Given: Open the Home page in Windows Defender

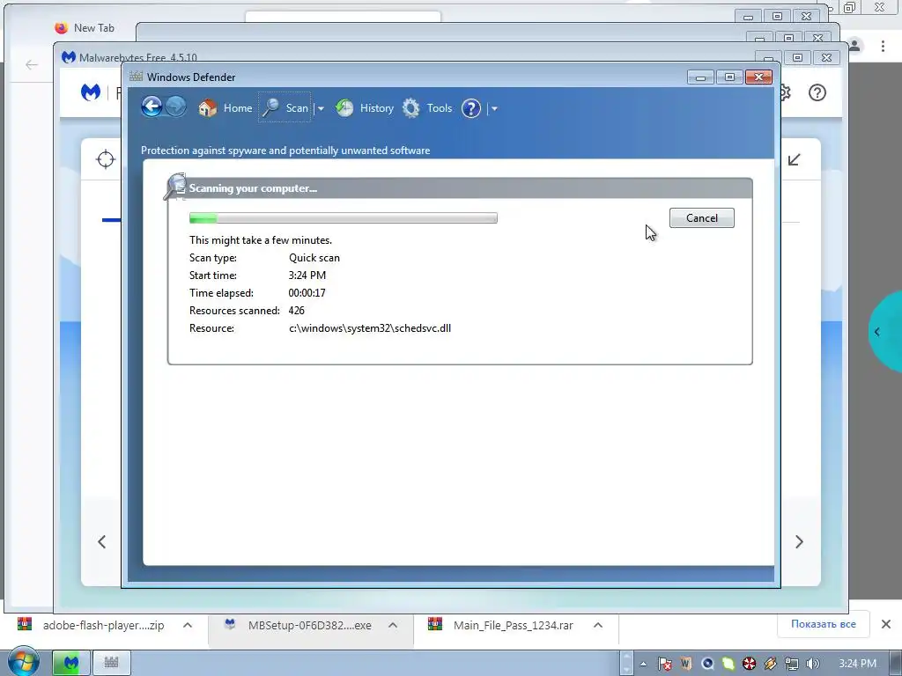Looking at the screenshot, I should [x=225, y=108].
